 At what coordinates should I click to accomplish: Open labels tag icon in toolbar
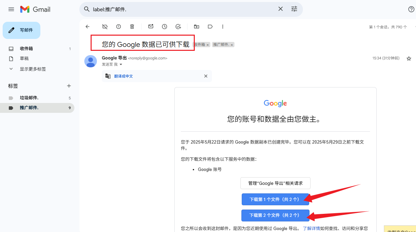coord(210,27)
